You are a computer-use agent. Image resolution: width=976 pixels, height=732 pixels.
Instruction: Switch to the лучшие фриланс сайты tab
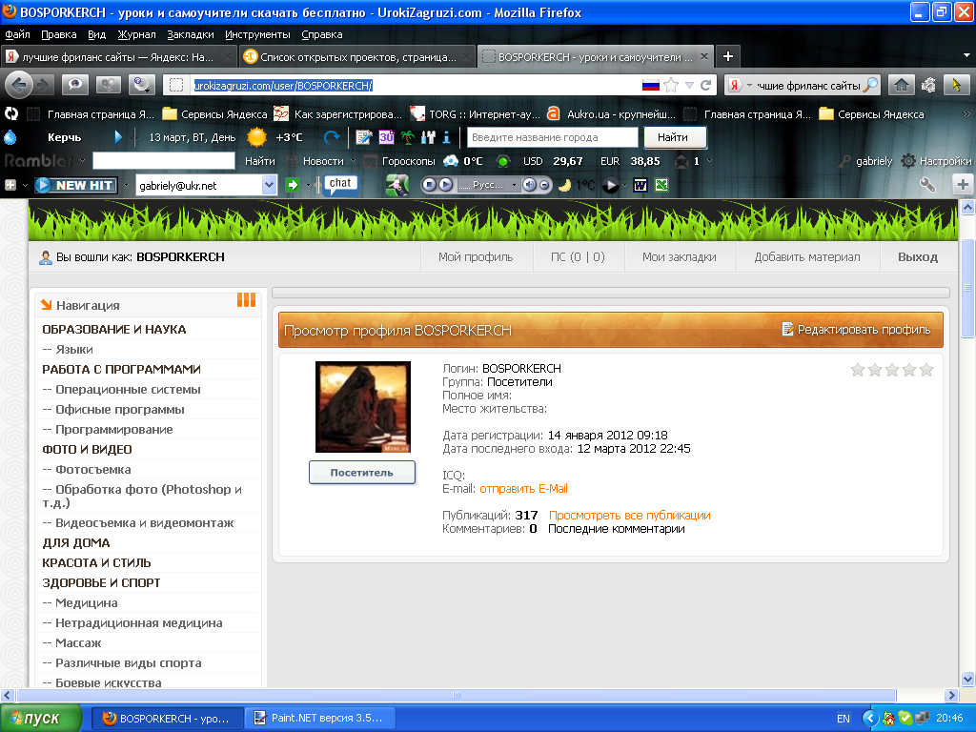click(x=118, y=56)
